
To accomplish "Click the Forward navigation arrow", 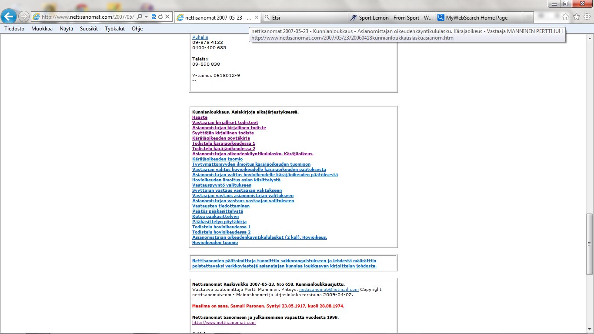I will pyautogui.click(x=24, y=17).
